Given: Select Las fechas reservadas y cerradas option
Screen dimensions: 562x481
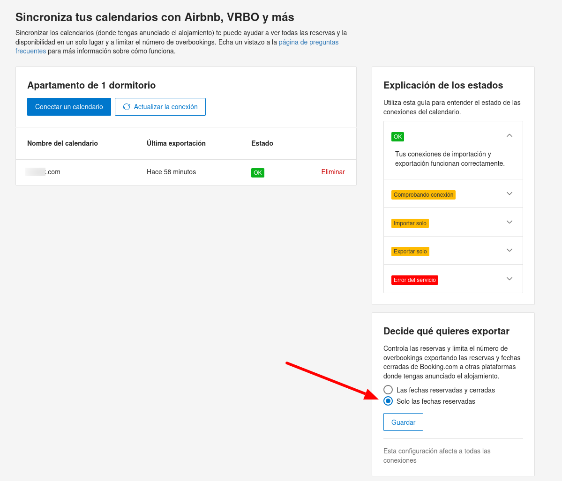Looking at the screenshot, I should [x=388, y=390].
